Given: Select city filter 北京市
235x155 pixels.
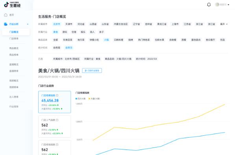Looking at the screenshot, I should pyautogui.click(x=57, y=24).
